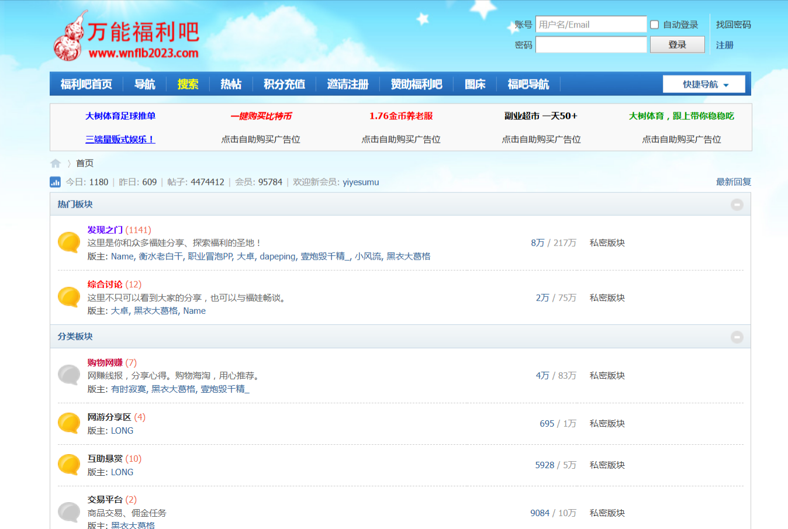Open the 1.76金币养老服 ad link

401,116
